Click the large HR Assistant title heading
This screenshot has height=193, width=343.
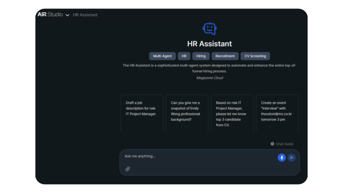click(209, 44)
